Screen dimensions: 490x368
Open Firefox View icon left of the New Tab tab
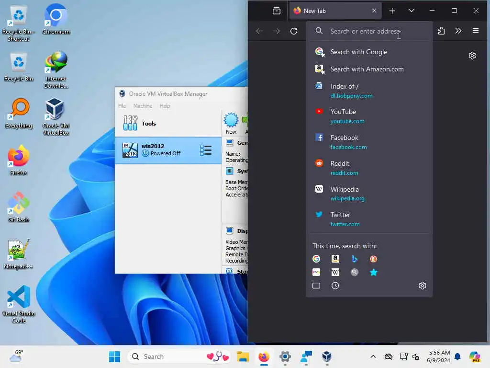pos(276,11)
